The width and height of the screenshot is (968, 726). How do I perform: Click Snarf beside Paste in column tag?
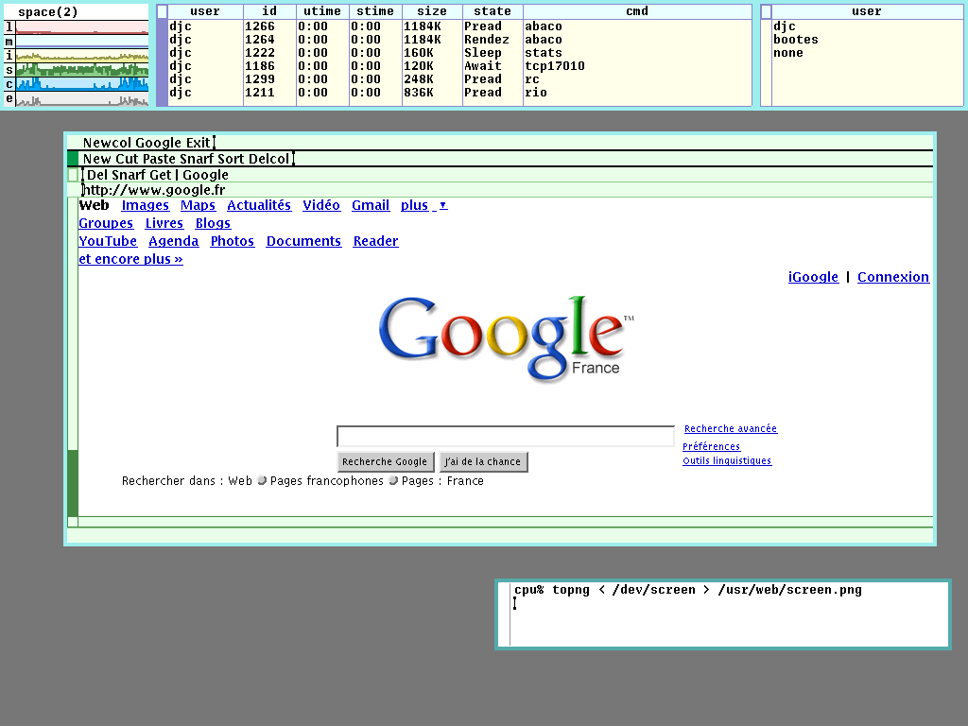[197, 159]
